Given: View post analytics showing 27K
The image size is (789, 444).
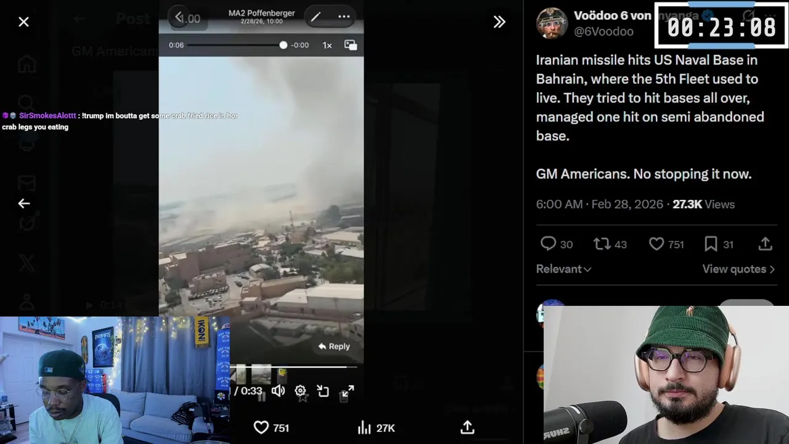Looking at the screenshot, I should pos(376,428).
